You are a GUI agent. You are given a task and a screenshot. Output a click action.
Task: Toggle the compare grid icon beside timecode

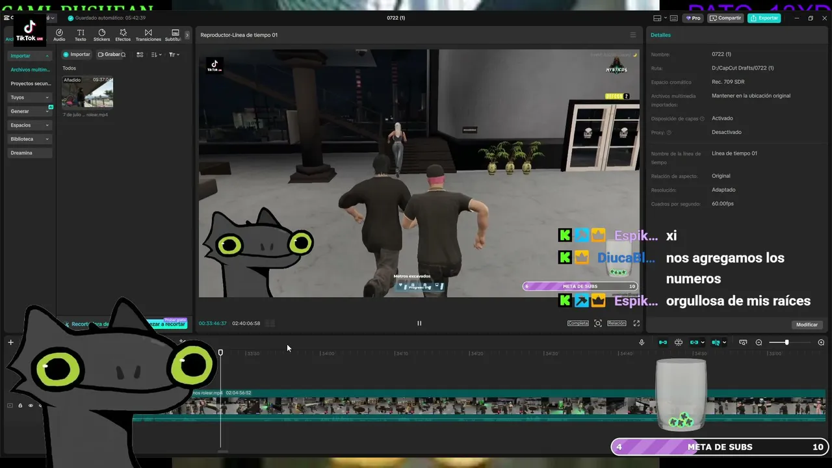coord(270,323)
